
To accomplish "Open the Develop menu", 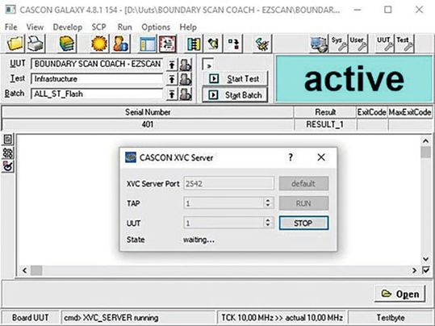I will pyautogui.click(x=68, y=27).
